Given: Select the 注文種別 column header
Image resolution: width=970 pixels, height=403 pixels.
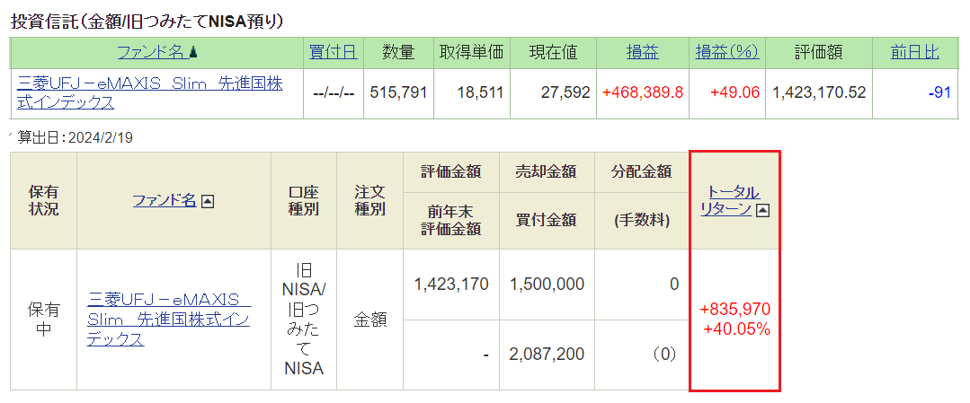Looking at the screenshot, I should pyautogui.click(x=370, y=201).
